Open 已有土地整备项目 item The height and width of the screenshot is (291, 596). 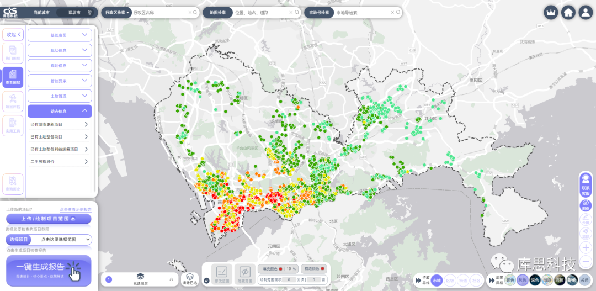[60, 136]
